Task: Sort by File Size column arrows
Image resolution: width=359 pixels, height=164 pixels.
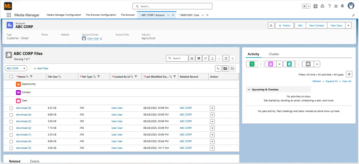Action: [60, 77]
